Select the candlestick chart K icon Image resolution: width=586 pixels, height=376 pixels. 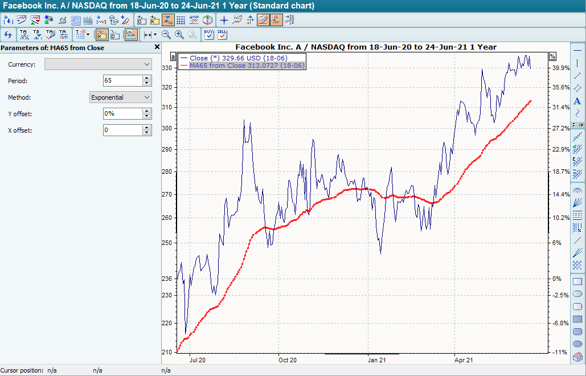101,34
